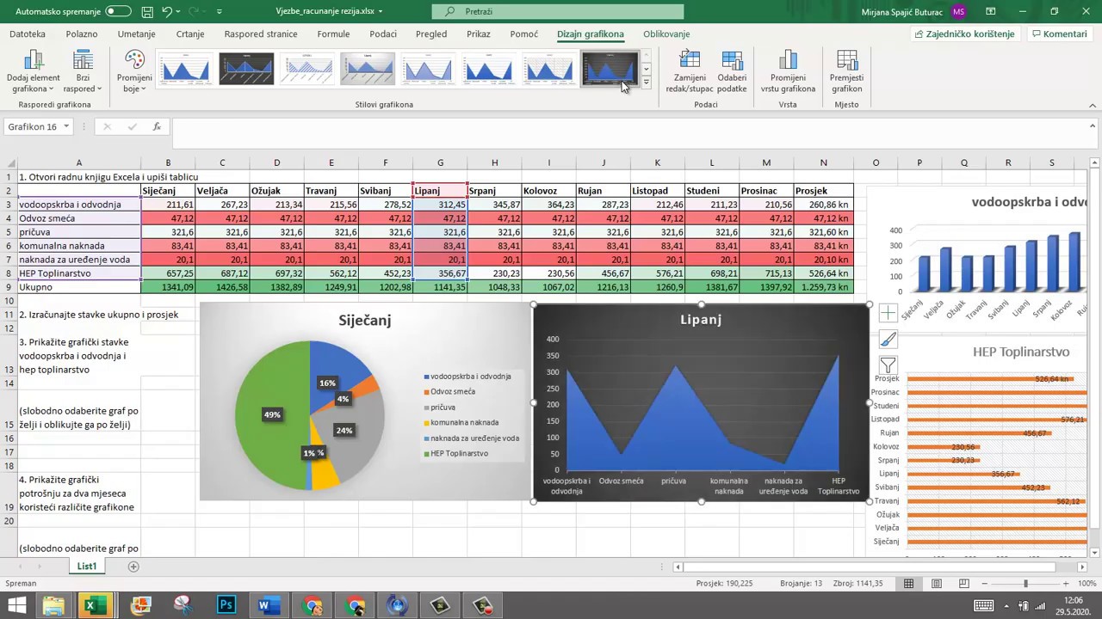Screen dimensions: 1102x619
Task: Click the Odaberi podatke icon
Action: (x=732, y=72)
